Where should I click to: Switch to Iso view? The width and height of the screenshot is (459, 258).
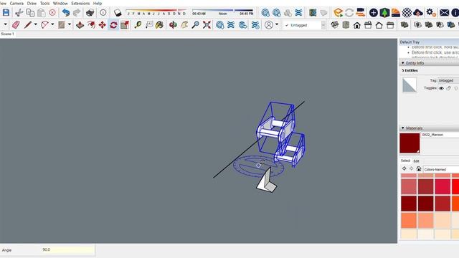[x=335, y=25]
